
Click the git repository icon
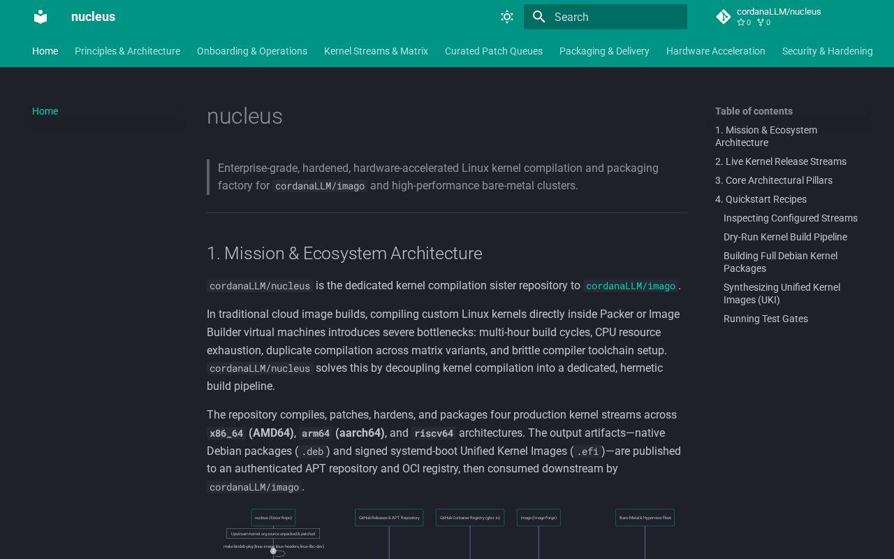(724, 17)
